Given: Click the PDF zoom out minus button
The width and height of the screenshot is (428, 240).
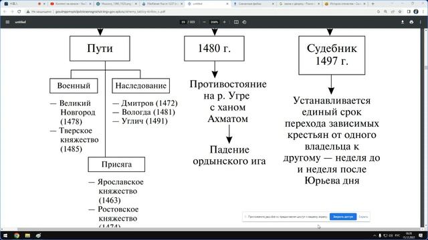Looking at the screenshot, I should 204,22.
